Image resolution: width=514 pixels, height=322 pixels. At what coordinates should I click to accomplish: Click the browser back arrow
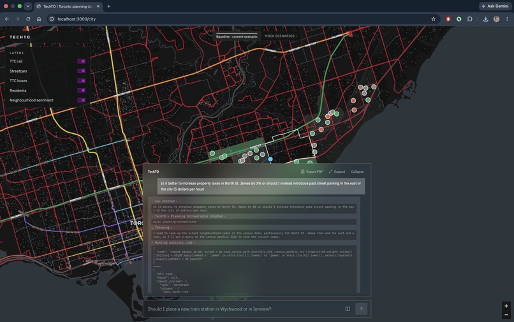pos(7,19)
